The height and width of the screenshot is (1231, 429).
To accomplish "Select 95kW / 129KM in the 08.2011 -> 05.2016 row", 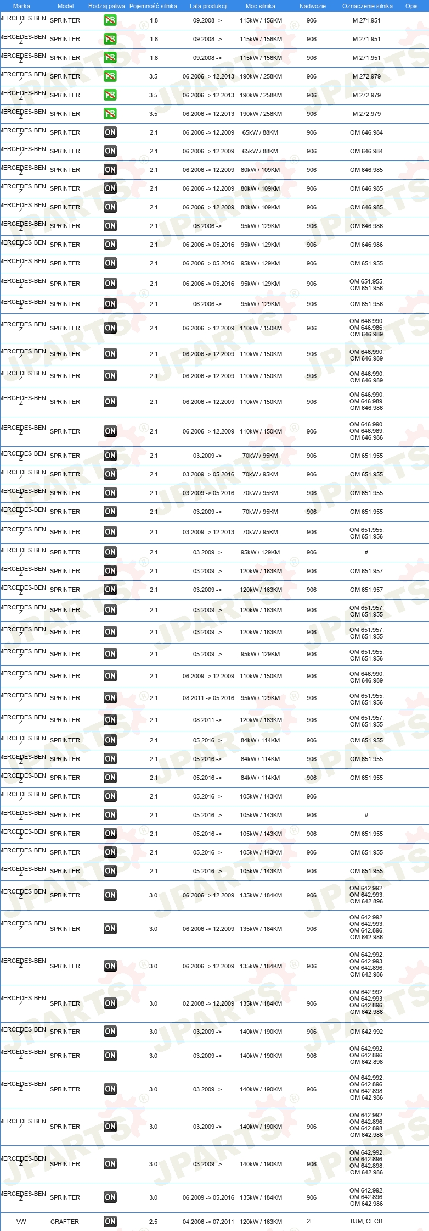I will 261,698.
